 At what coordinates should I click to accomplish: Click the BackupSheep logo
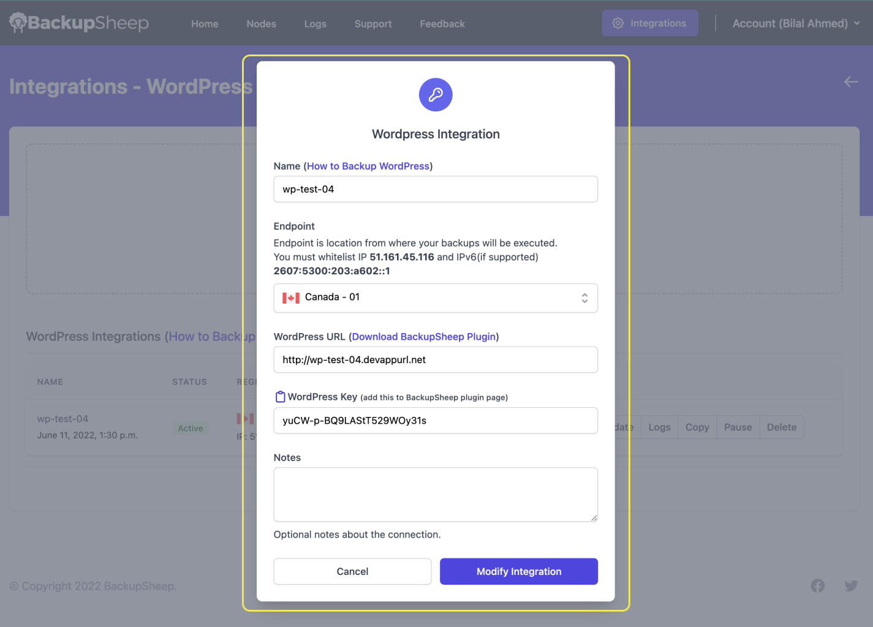point(79,23)
